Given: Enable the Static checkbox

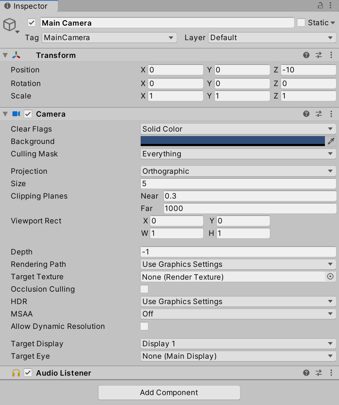Looking at the screenshot, I should point(301,23).
